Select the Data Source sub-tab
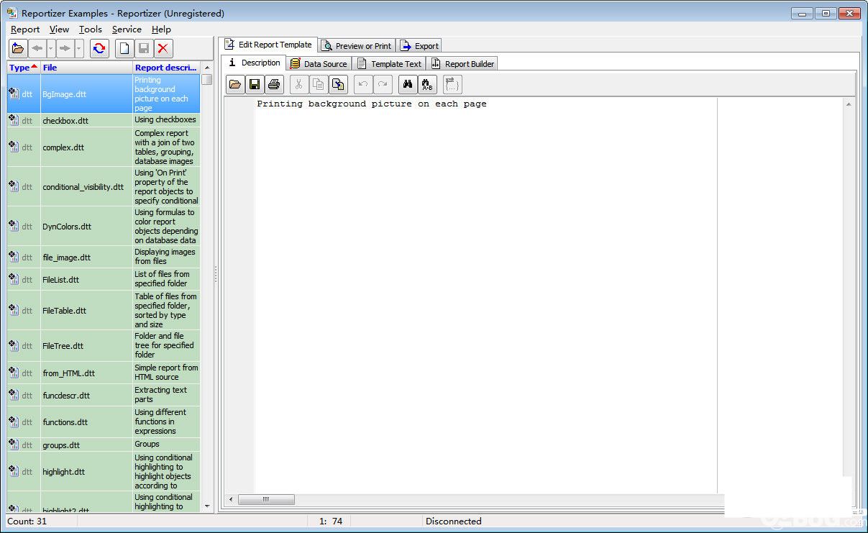Screen dimensions: 868x533 [319, 64]
